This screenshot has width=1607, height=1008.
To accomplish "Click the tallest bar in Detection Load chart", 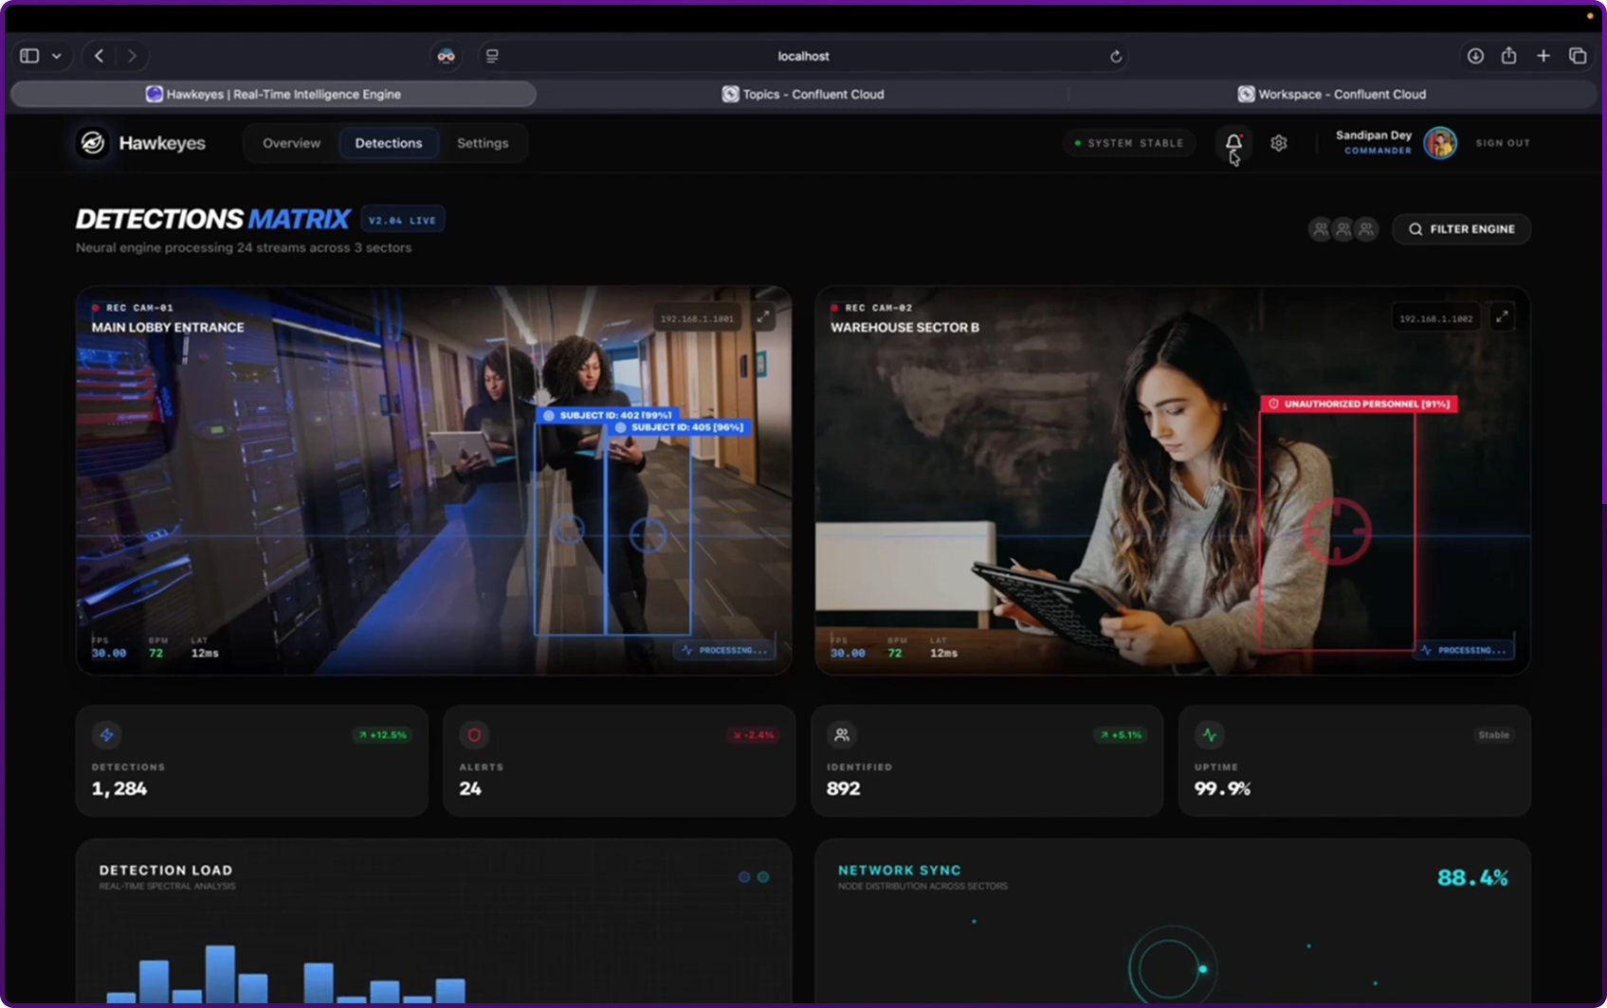I will point(220,974).
